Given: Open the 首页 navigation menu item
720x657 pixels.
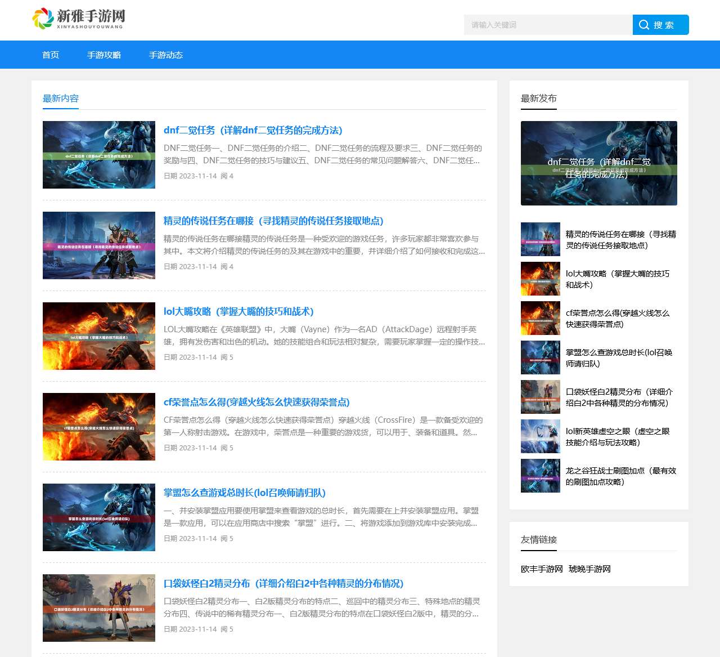Looking at the screenshot, I should pos(51,55).
